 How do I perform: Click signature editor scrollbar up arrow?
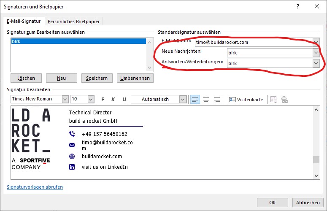316,110
